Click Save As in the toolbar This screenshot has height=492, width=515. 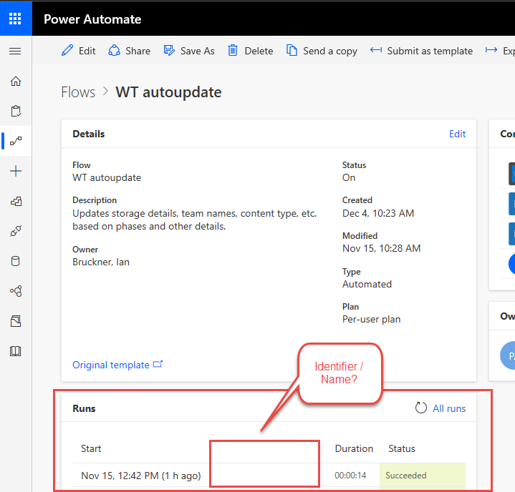click(189, 51)
